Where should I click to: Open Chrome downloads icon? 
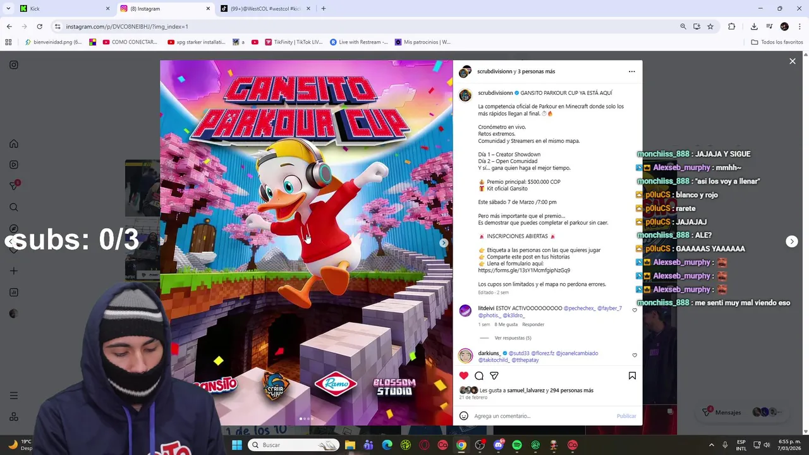pos(754,27)
